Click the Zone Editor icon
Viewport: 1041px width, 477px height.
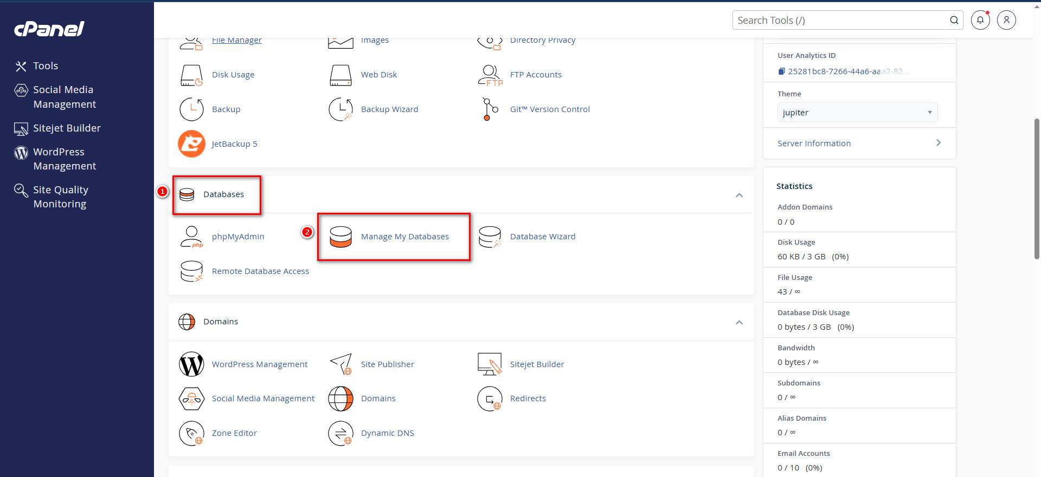[x=191, y=433]
